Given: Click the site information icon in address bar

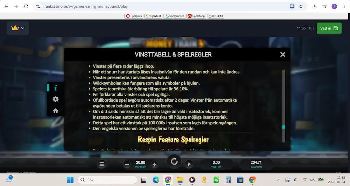Looking at the screenshot, I should [38, 6].
